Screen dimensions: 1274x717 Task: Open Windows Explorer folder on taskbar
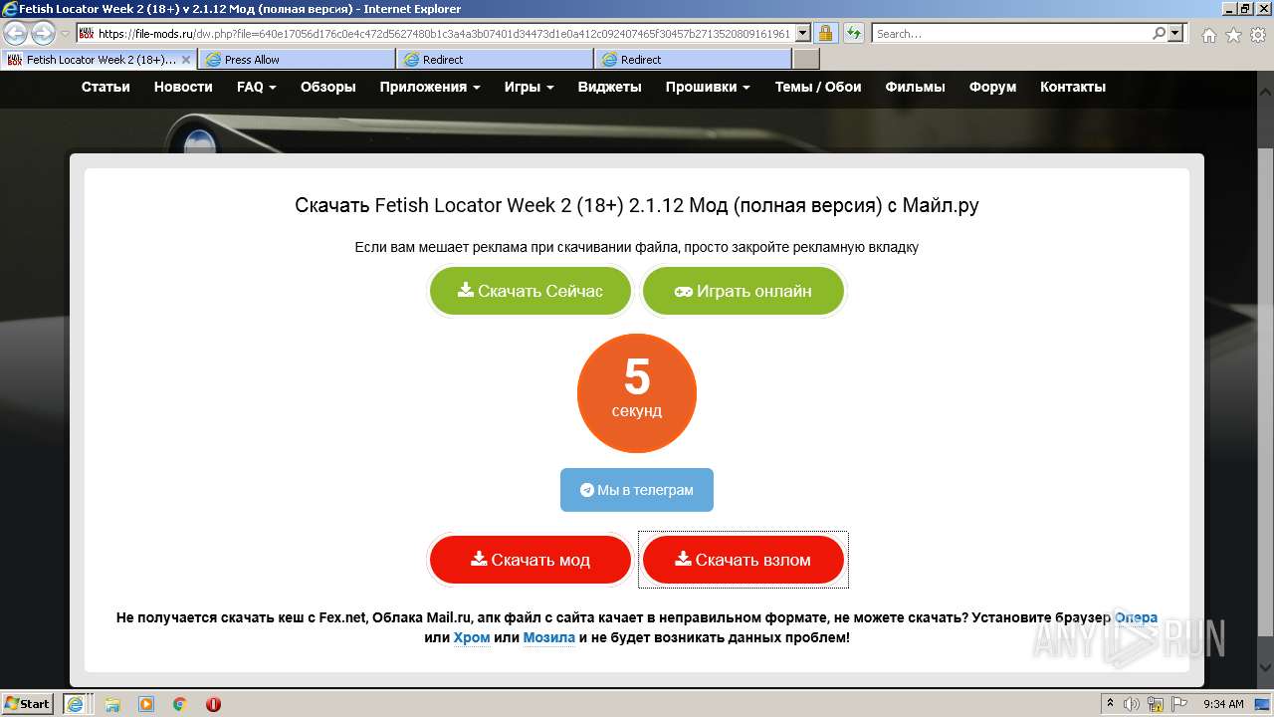[x=112, y=704]
